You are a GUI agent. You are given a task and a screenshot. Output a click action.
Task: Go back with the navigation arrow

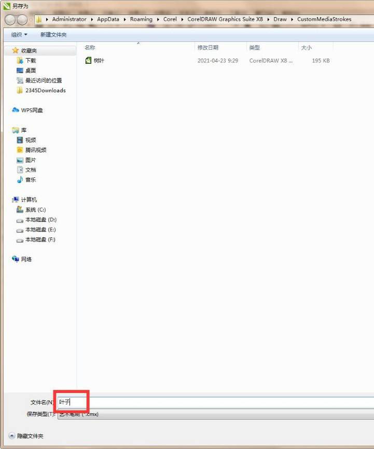pyautogui.click(x=10, y=20)
